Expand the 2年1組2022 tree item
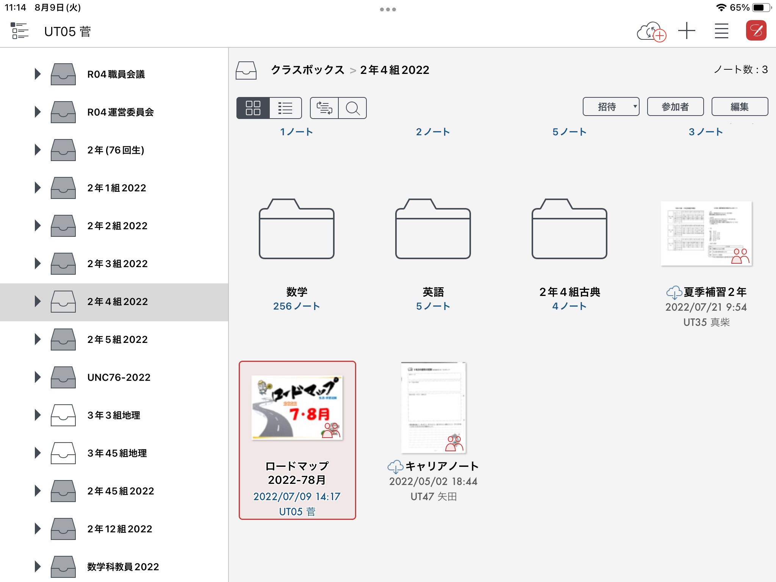Image resolution: width=776 pixels, height=582 pixels. pyautogui.click(x=38, y=188)
